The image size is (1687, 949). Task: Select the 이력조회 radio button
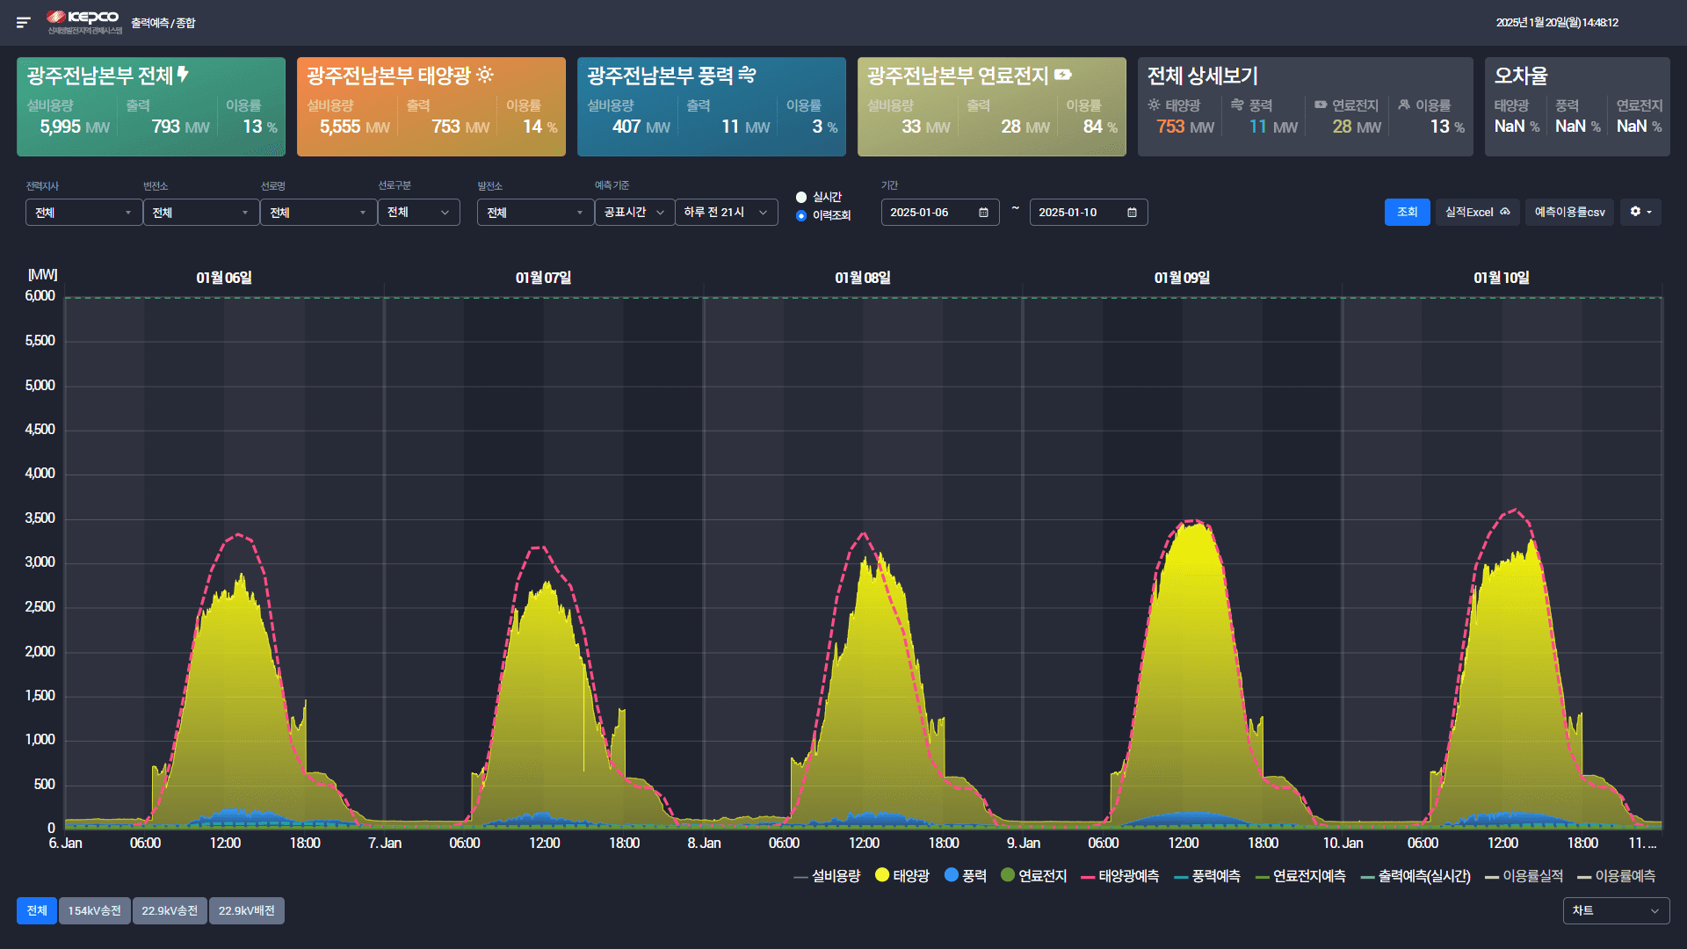801,216
